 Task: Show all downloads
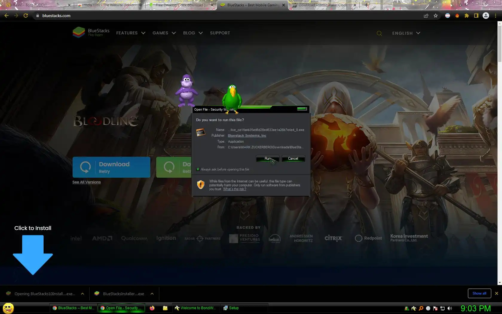click(479, 293)
